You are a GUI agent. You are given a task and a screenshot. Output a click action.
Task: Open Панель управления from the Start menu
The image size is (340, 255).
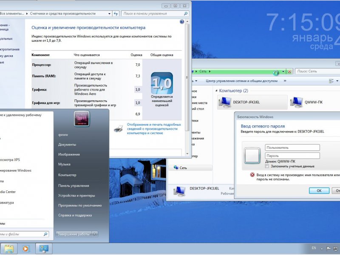74,186
